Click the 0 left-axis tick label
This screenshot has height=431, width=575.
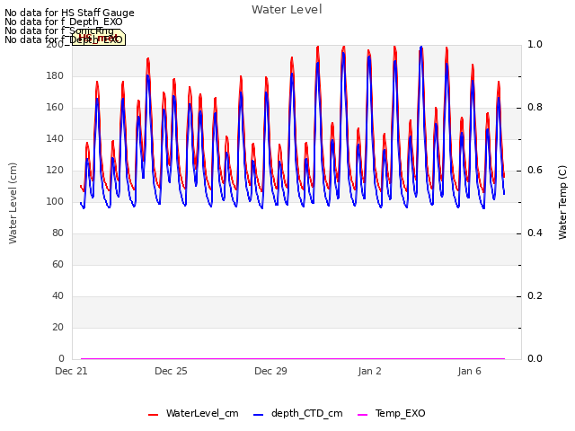[x=61, y=358]
